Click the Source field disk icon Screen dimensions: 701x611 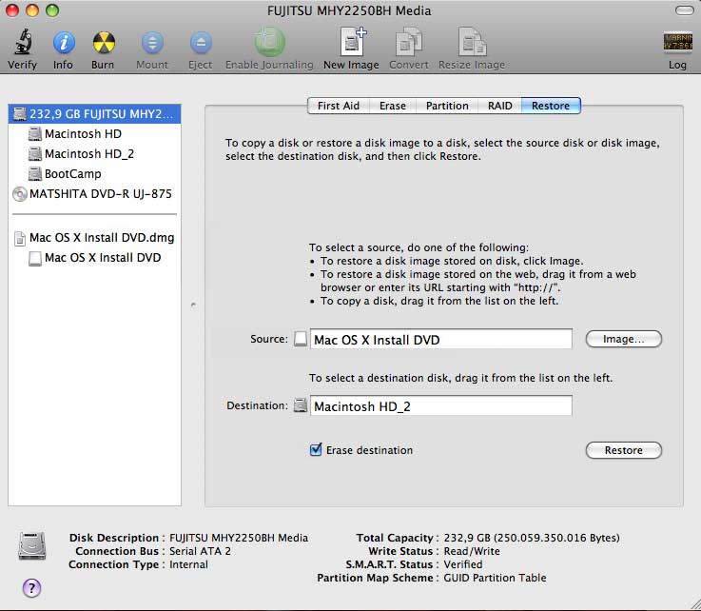pos(301,339)
